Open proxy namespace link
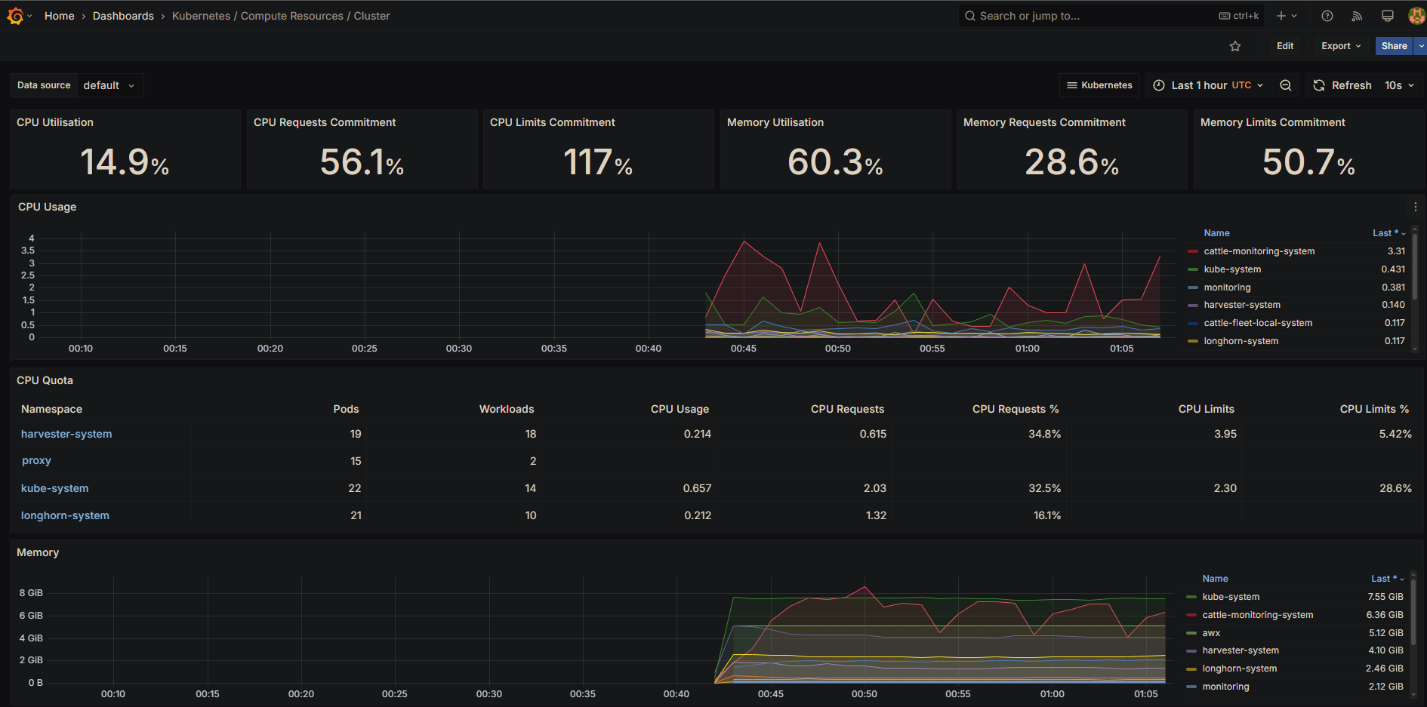1427x707 pixels. pos(36,461)
